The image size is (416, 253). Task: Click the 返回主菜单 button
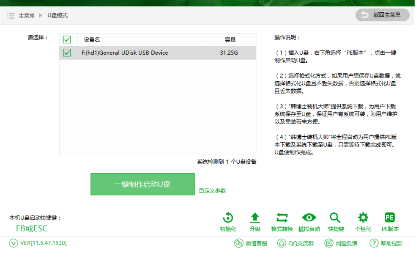[x=382, y=15]
